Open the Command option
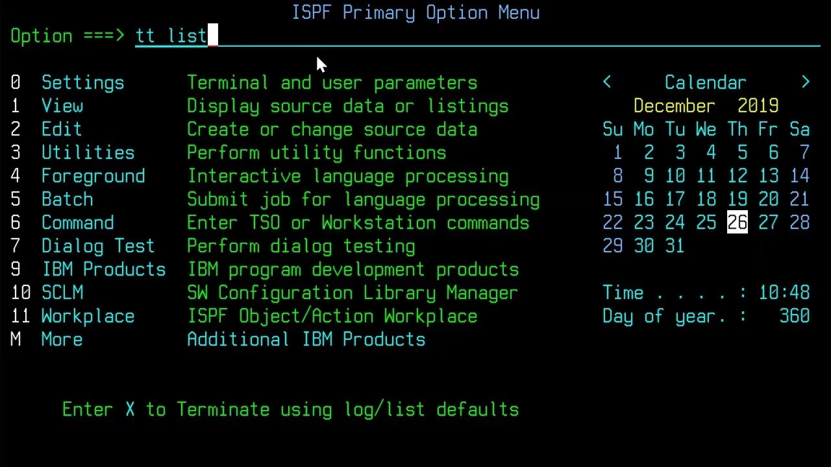The width and height of the screenshot is (831, 467). coord(77,222)
